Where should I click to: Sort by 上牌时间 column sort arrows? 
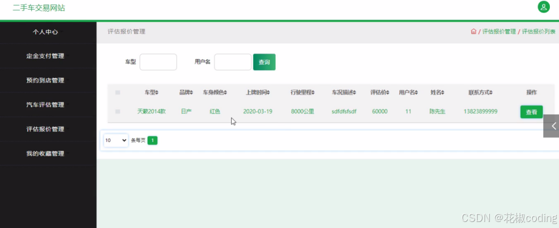[x=268, y=93]
